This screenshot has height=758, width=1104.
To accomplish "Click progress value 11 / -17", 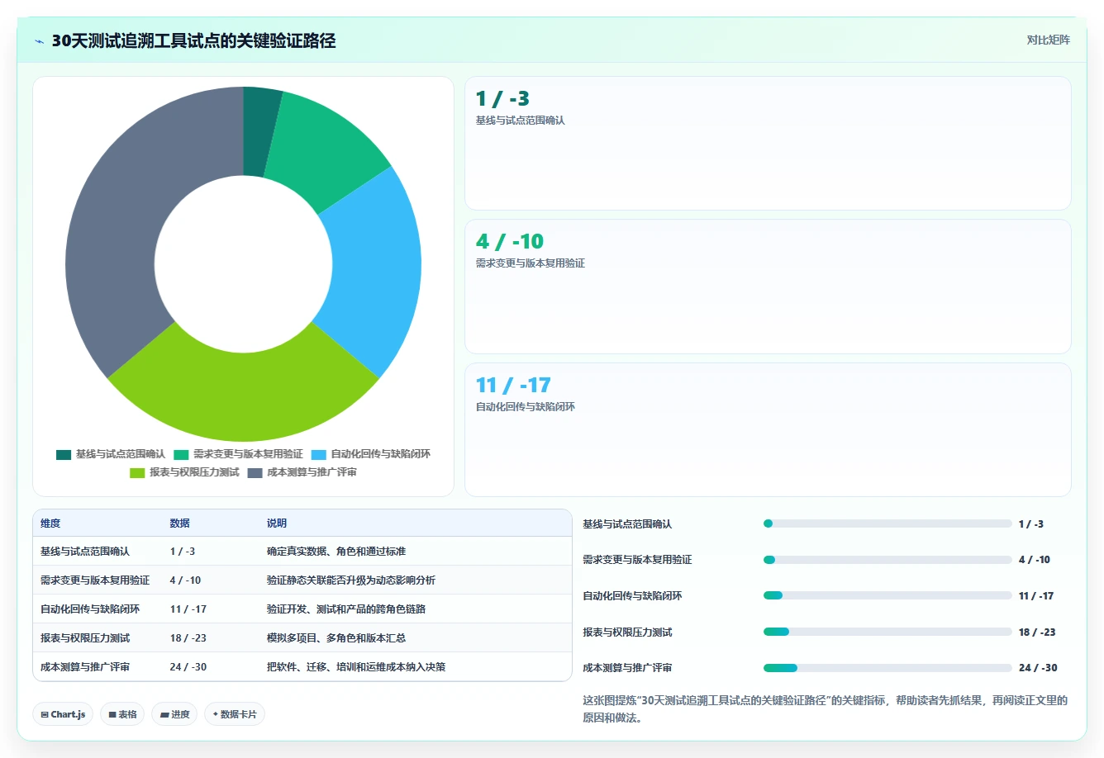I will (x=1036, y=596).
